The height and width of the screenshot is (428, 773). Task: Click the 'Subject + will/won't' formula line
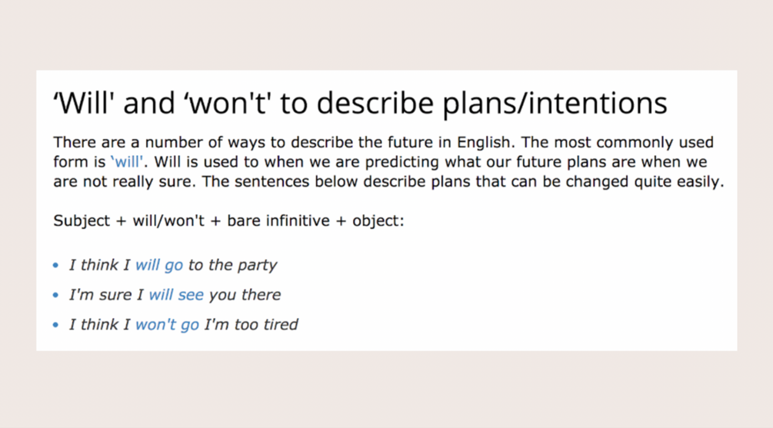pyautogui.click(x=228, y=221)
